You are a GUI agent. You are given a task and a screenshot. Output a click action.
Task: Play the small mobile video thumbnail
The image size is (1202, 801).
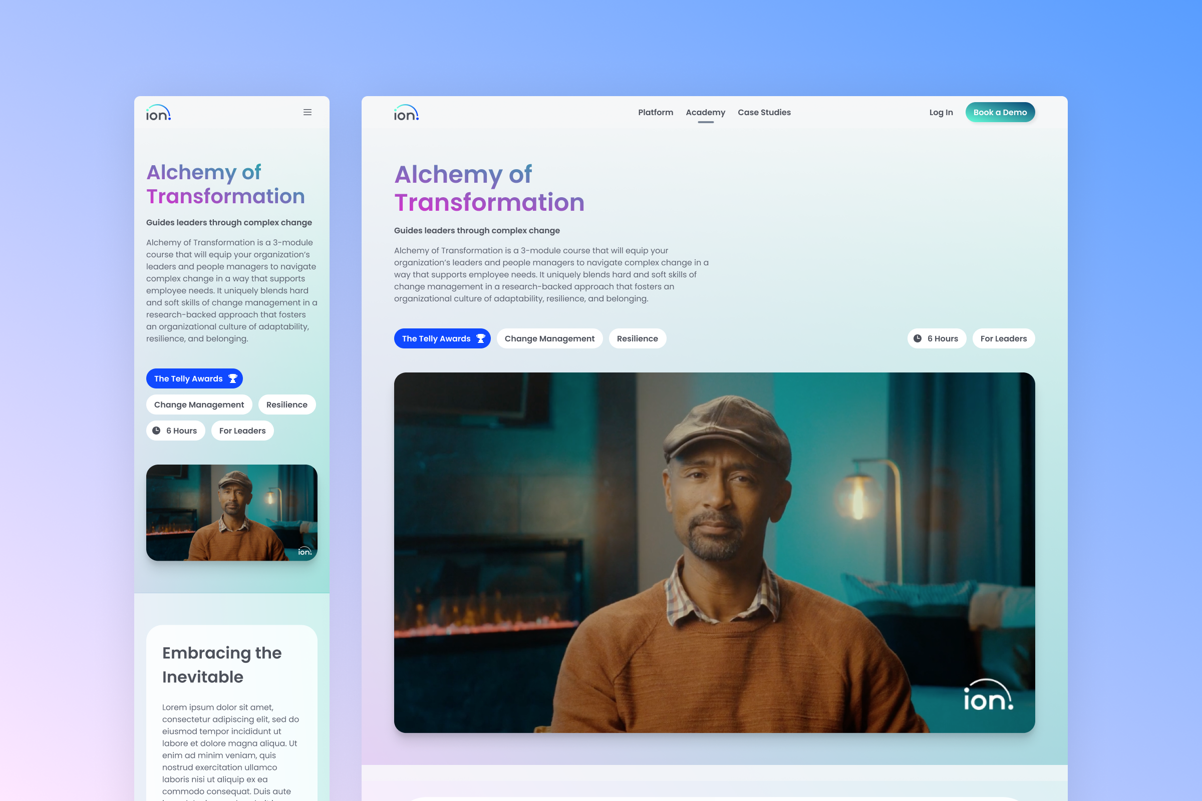point(231,512)
